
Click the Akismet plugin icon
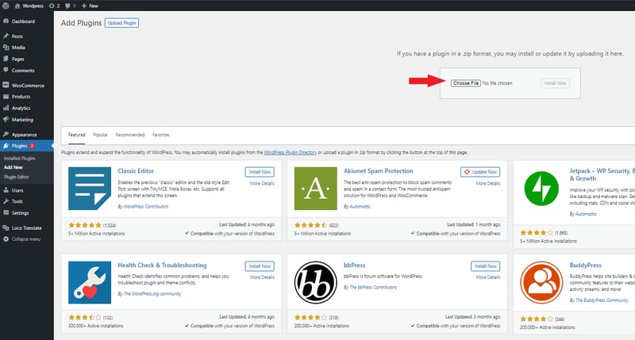315,189
